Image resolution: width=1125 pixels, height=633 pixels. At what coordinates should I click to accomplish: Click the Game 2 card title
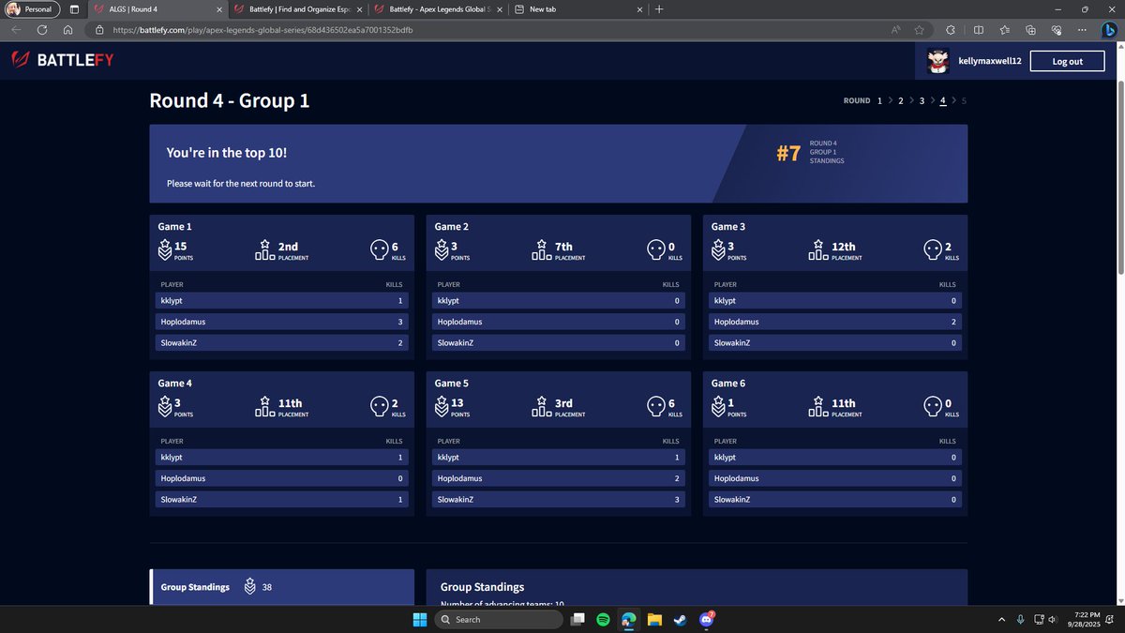tap(452, 227)
